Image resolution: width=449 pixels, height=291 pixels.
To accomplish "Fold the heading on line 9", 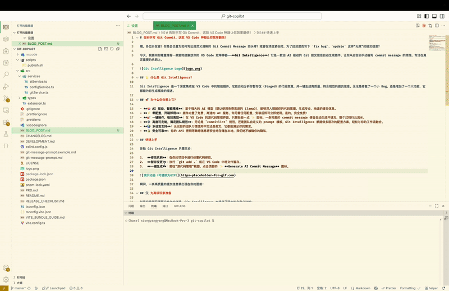I will 137,77.
